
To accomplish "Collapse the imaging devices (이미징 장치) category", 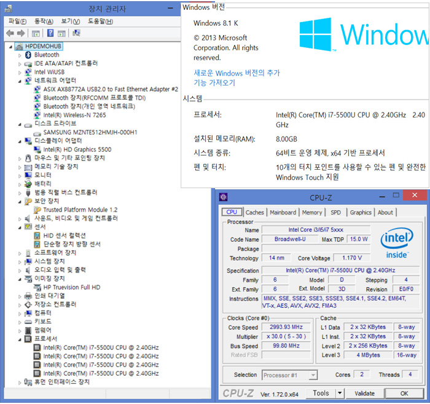I will point(20,279).
